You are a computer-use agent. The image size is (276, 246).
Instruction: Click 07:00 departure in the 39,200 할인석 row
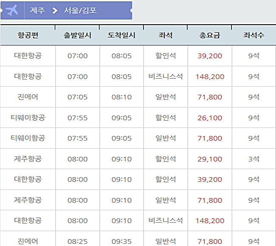point(77,56)
